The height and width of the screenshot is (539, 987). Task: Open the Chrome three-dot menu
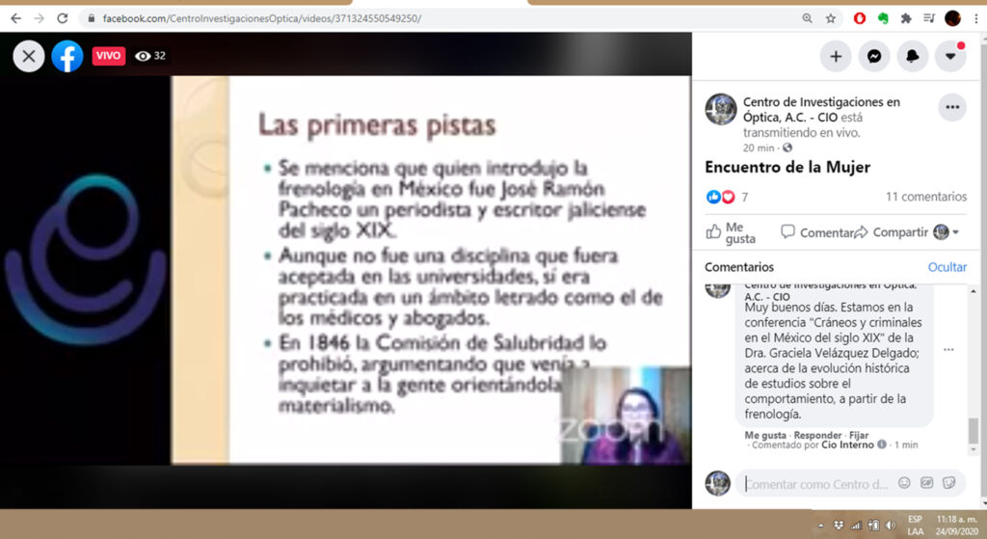click(974, 18)
